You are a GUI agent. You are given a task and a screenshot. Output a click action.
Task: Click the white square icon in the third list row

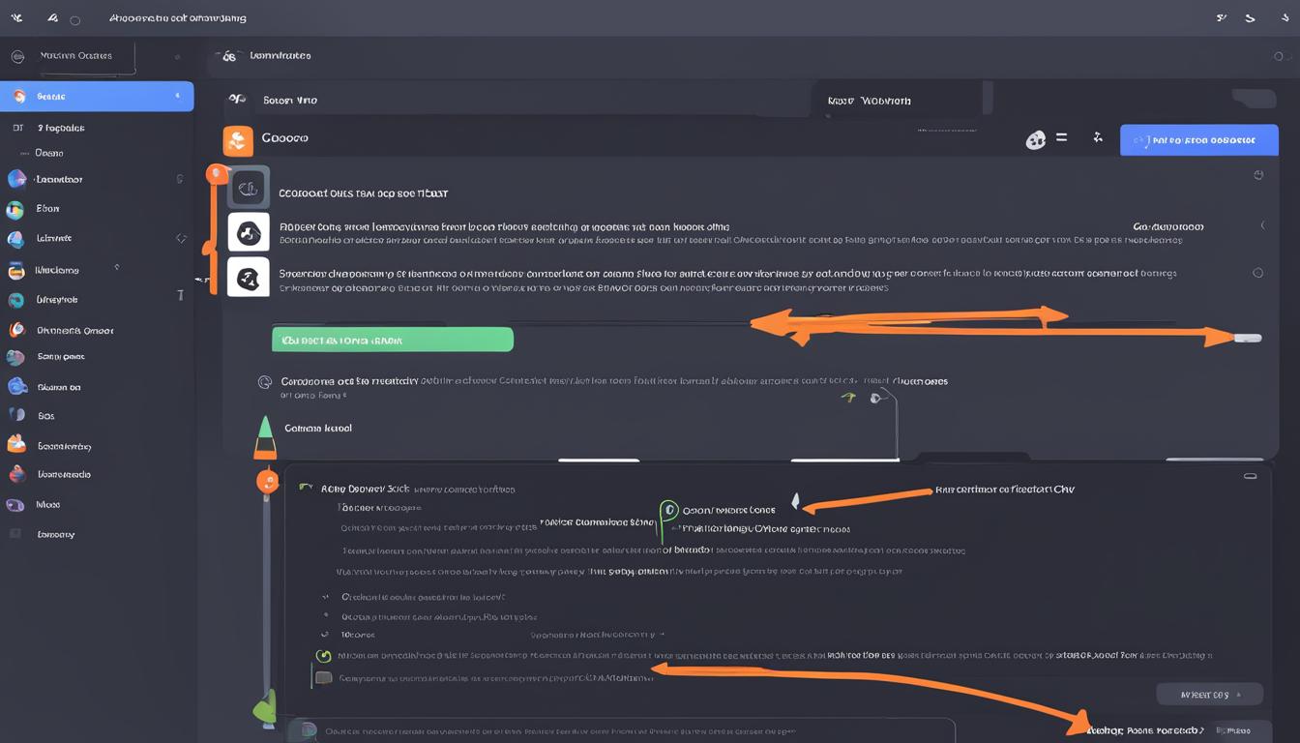248,278
